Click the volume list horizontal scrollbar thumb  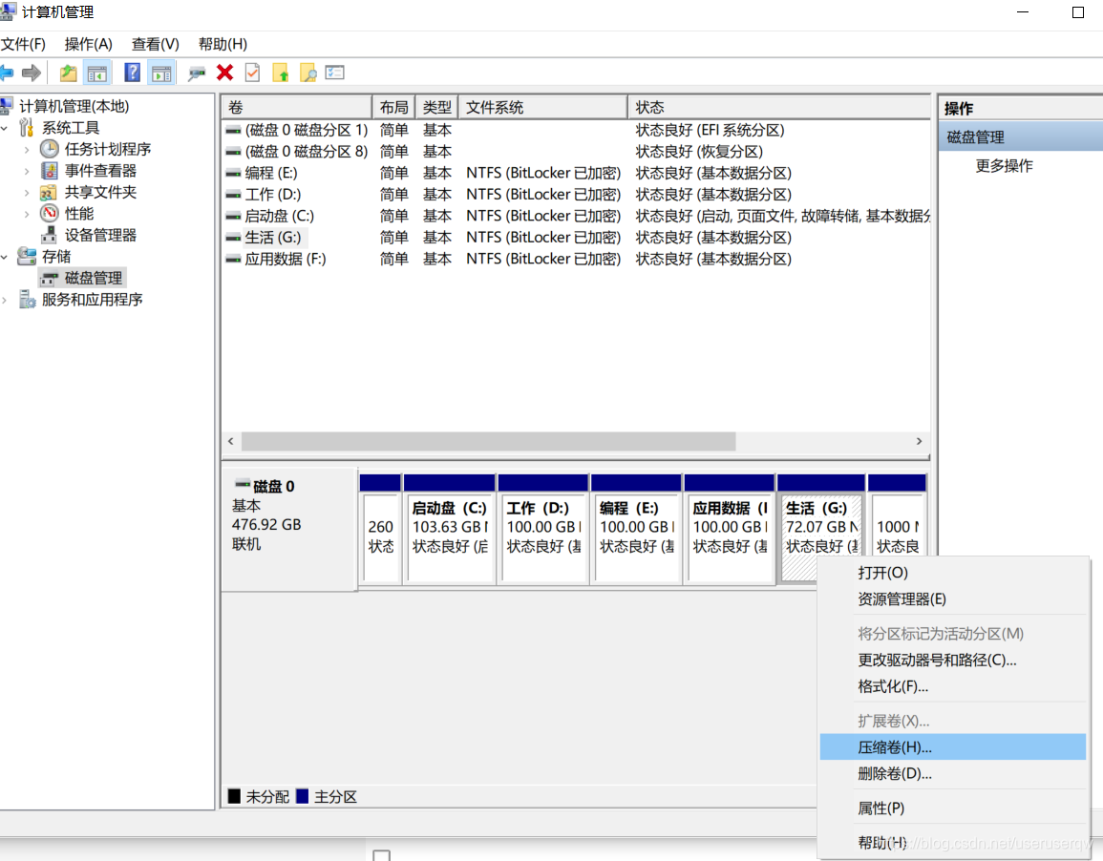click(488, 441)
